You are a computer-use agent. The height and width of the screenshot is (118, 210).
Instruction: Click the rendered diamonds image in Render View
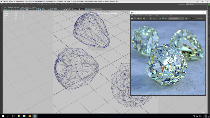tap(168, 58)
